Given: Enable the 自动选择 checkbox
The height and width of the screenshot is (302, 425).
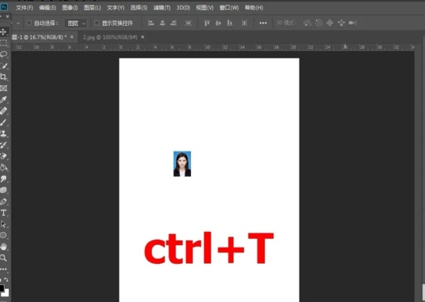Looking at the screenshot, I should coord(28,23).
